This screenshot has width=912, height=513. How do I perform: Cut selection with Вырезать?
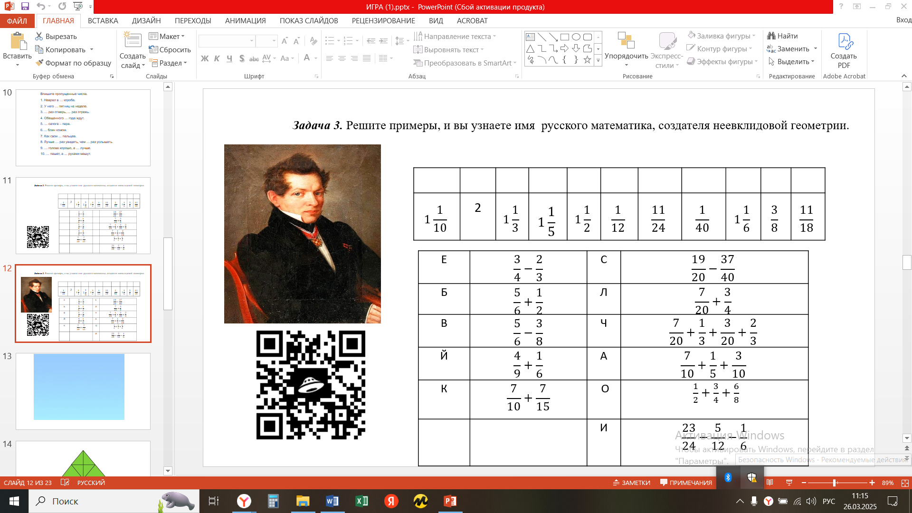click(x=56, y=37)
